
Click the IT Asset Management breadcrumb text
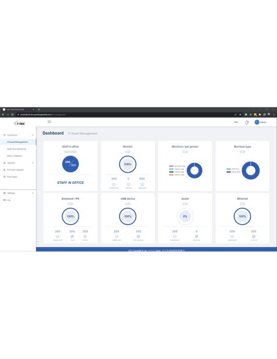point(83,133)
